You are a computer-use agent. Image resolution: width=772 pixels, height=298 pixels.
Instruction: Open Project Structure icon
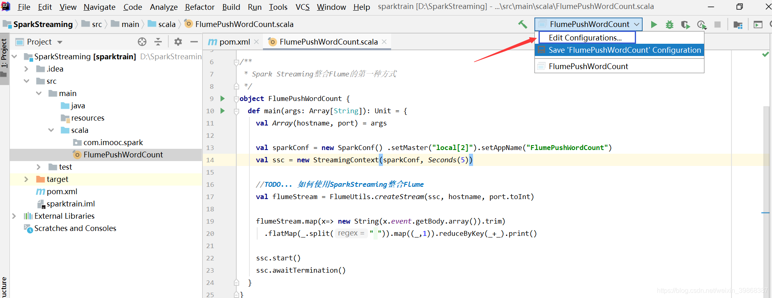click(x=738, y=25)
